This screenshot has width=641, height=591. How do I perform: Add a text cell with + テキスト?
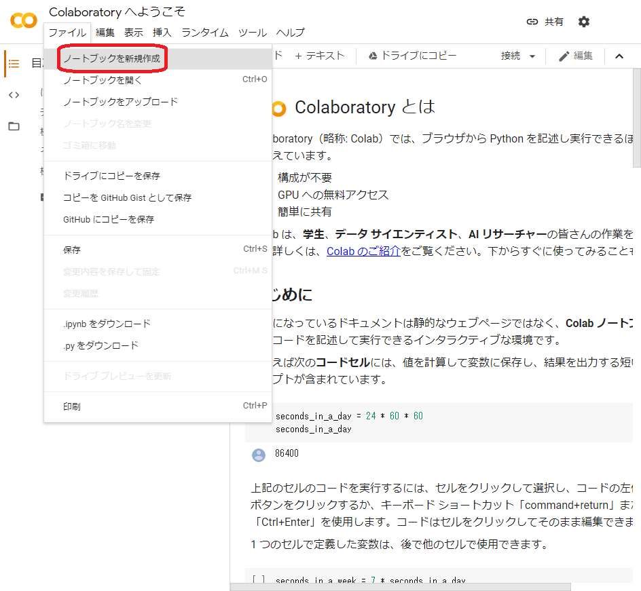(320, 56)
